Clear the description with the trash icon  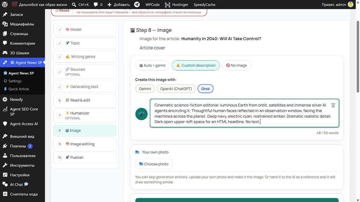(x=333, y=105)
